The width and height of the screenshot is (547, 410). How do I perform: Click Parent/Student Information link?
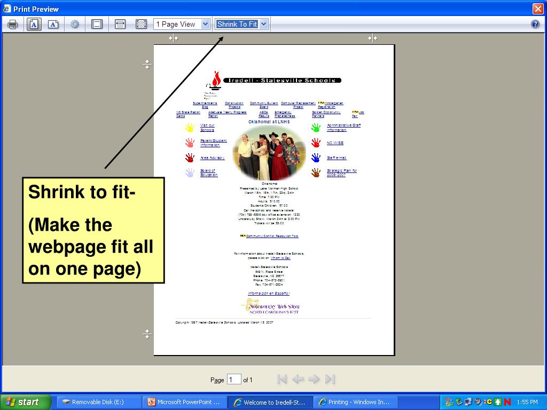(214, 143)
